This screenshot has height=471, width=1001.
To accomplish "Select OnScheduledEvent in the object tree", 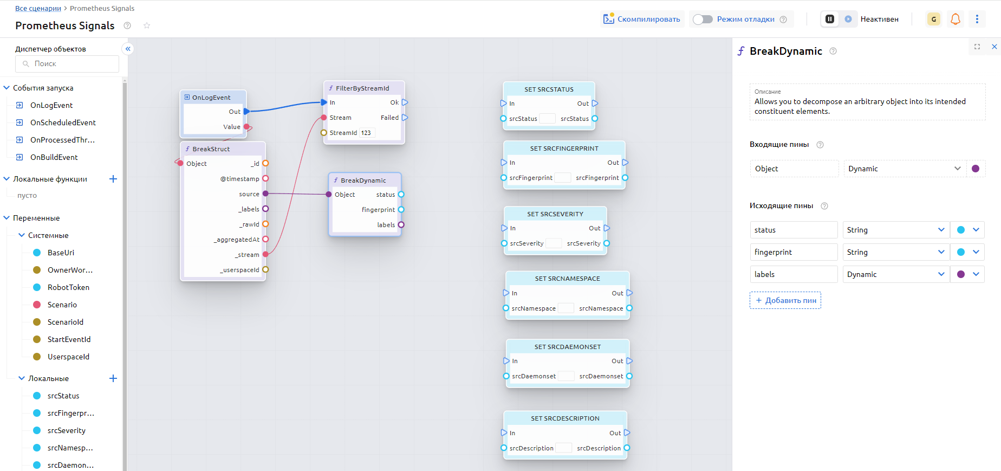I will click(x=63, y=122).
